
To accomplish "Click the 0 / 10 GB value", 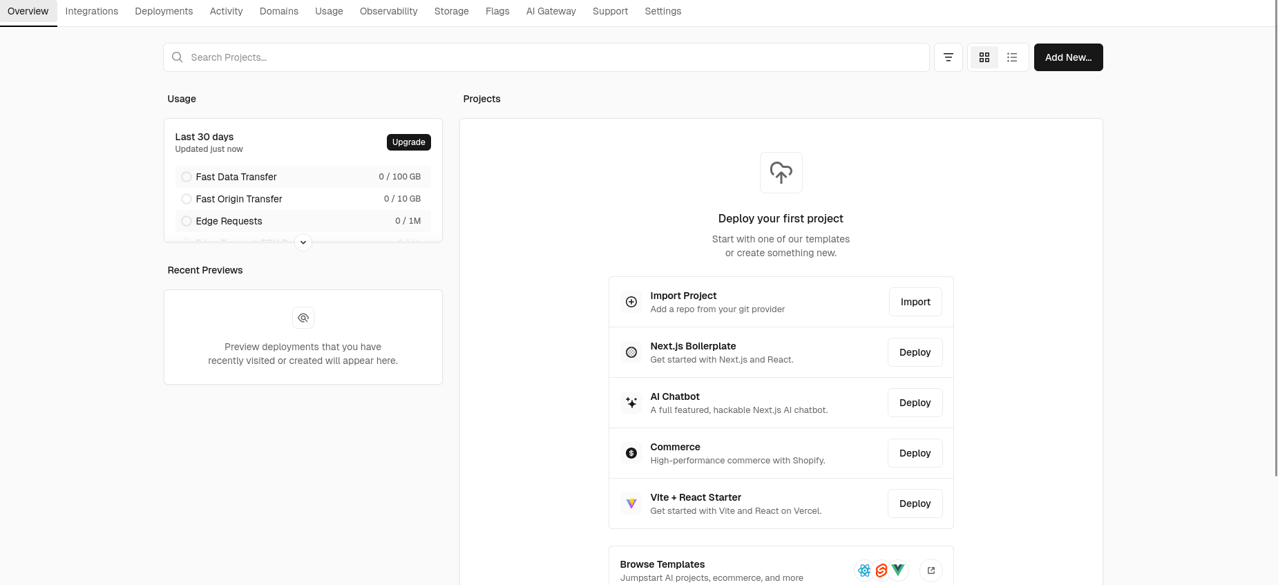I will pyautogui.click(x=402, y=199).
